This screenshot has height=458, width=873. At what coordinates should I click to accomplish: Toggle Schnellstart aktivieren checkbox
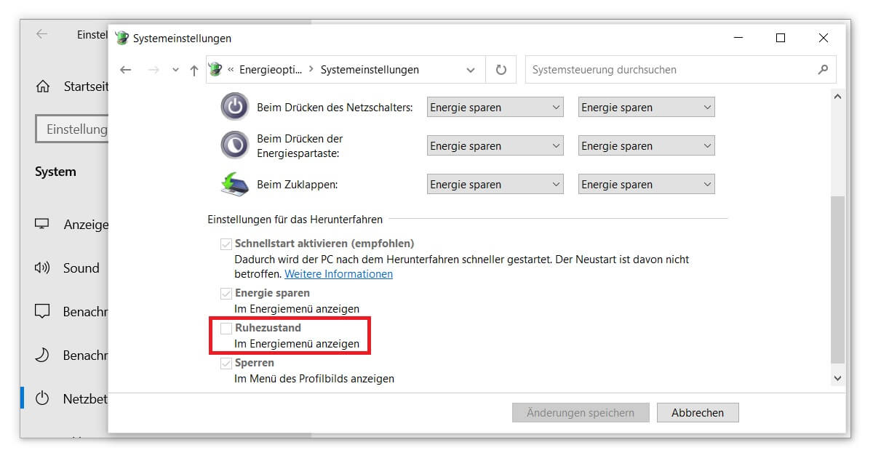click(x=226, y=244)
